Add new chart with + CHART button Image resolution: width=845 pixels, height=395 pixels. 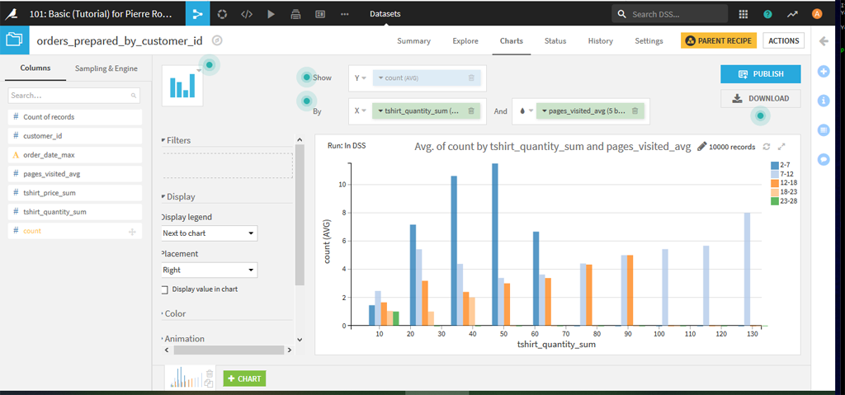244,379
